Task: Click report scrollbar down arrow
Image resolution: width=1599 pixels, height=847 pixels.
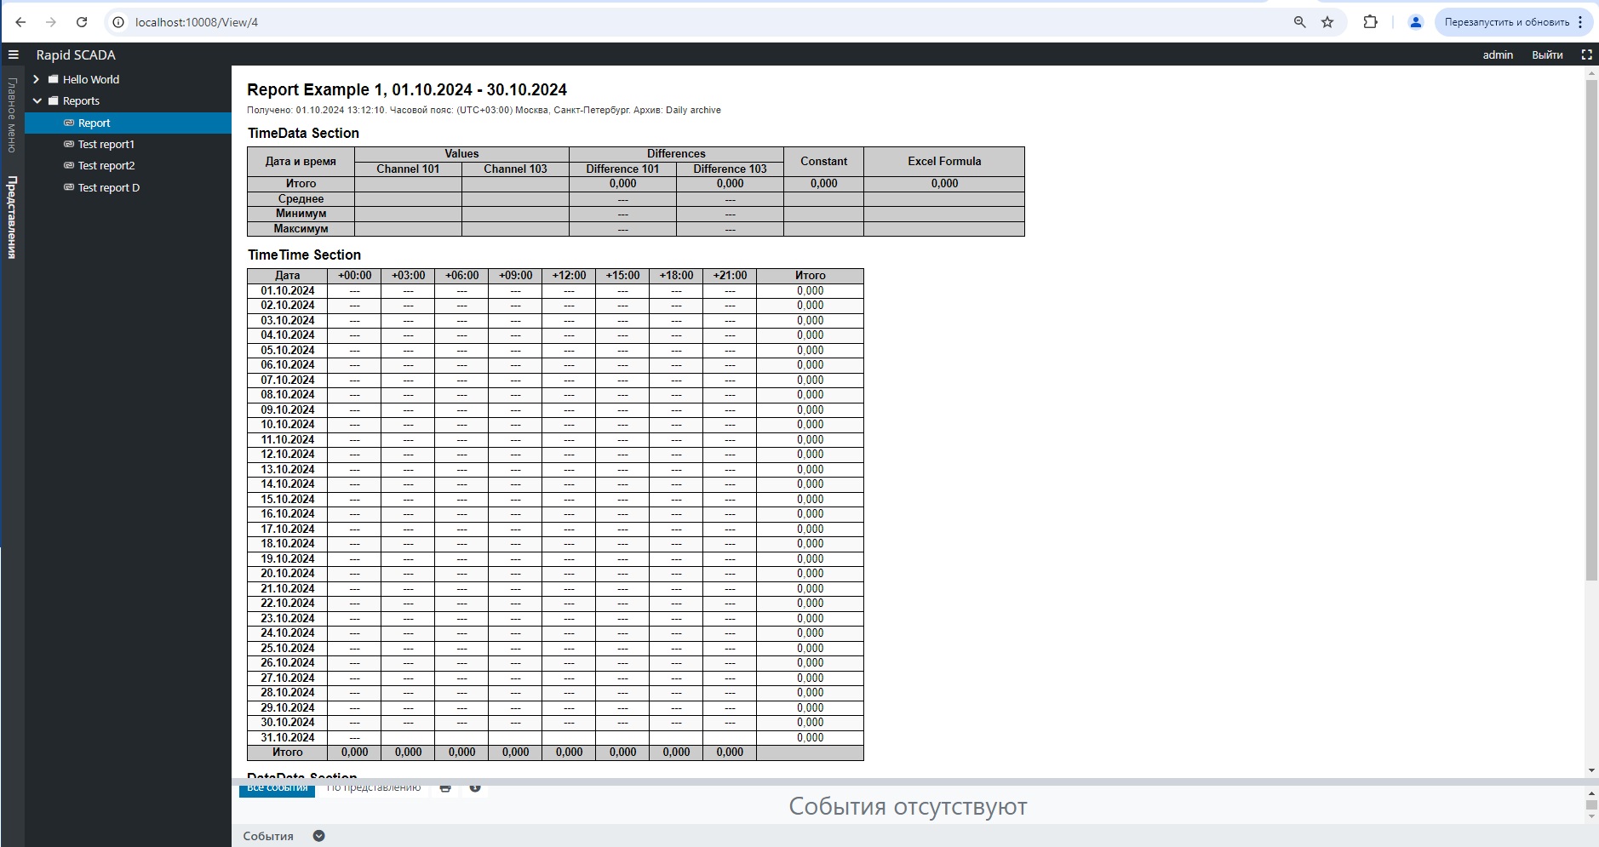Action: 1591,770
